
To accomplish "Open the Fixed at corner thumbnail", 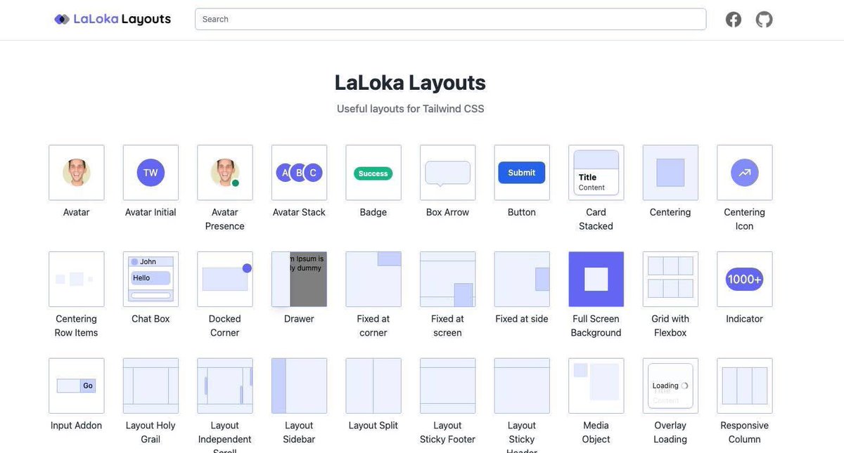I will pyautogui.click(x=373, y=280).
